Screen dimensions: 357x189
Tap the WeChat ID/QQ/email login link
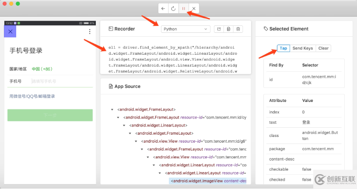[32, 96]
